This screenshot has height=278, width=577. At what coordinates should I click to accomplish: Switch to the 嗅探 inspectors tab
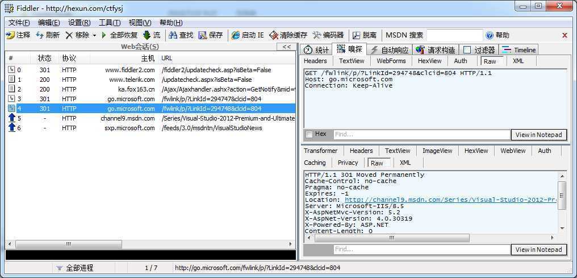(x=350, y=49)
